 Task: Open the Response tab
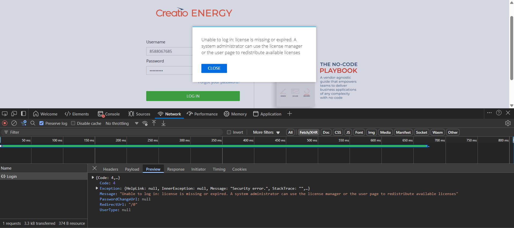pyautogui.click(x=176, y=169)
